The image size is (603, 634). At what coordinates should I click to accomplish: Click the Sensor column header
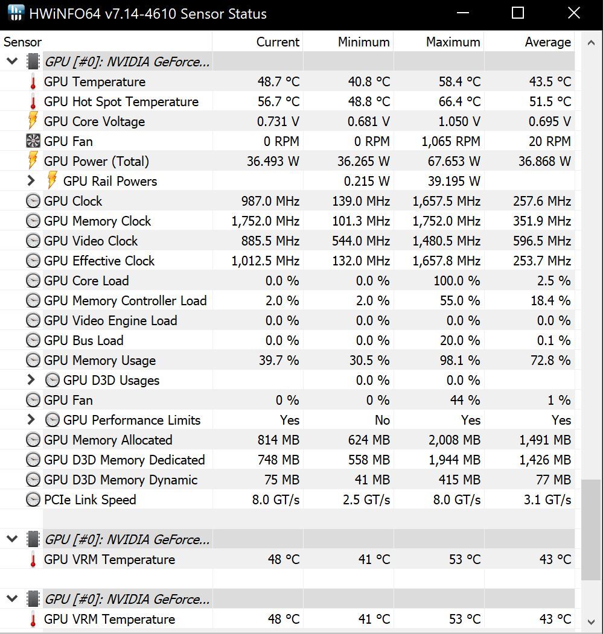click(x=23, y=42)
